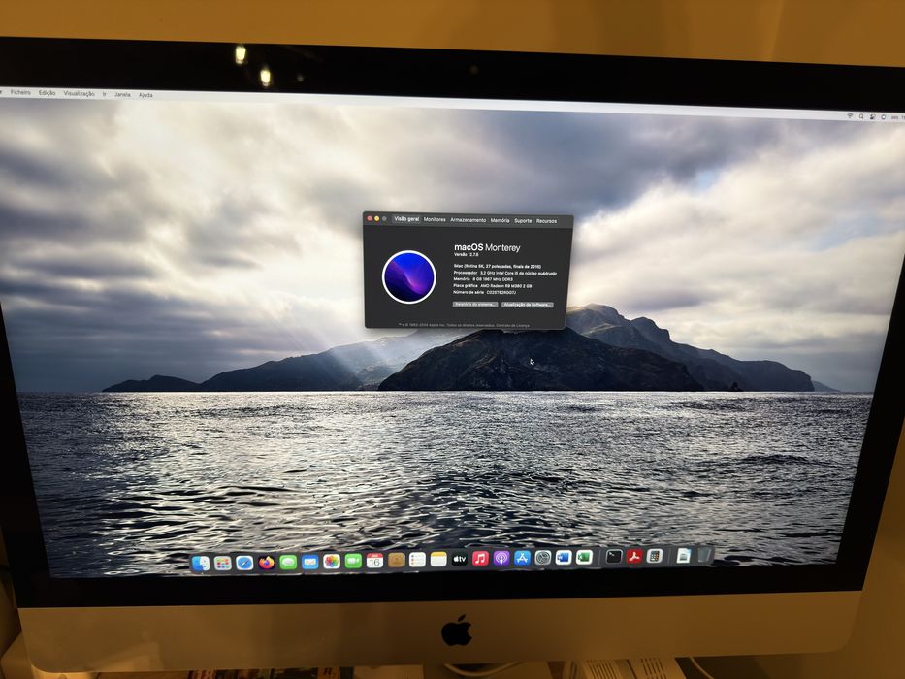Open the Janela menu
905x679 pixels.
122,94
